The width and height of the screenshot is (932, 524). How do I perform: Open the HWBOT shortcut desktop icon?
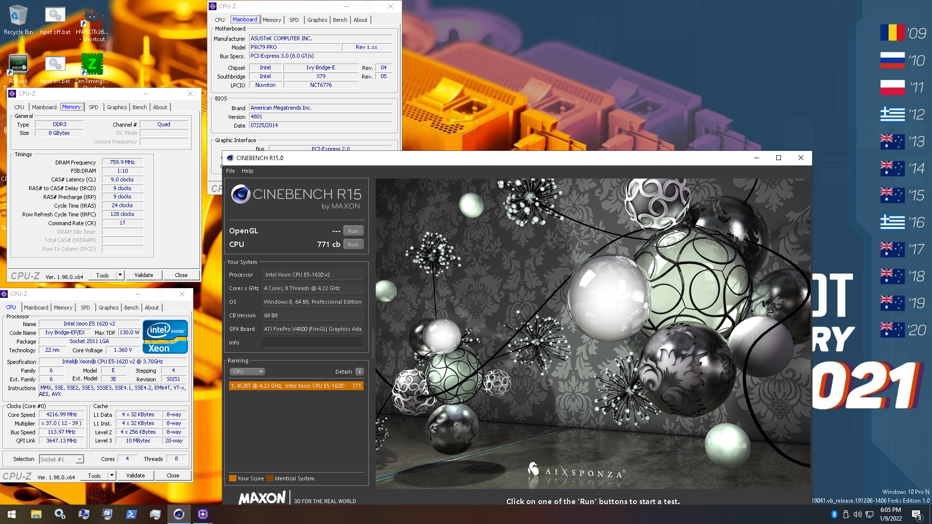coord(92,23)
